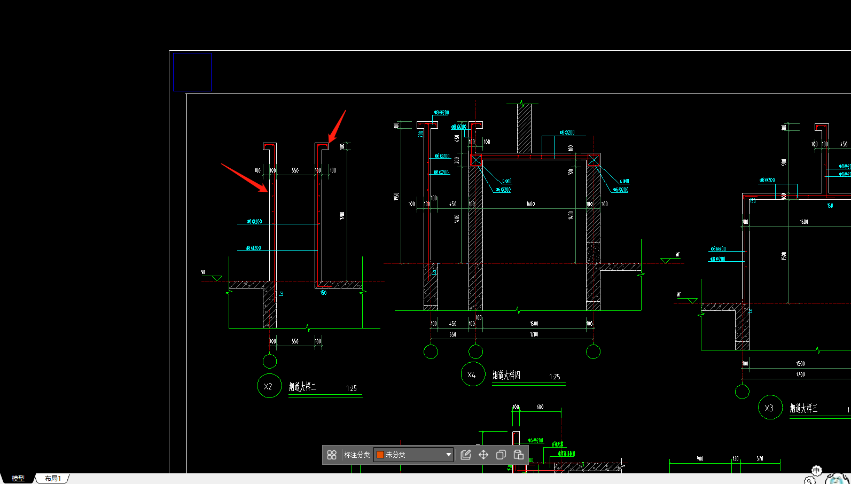Click the 1:25 scale text beside X2 title
The height and width of the screenshot is (484, 851).
pyautogui.click(x=352, y=388)
